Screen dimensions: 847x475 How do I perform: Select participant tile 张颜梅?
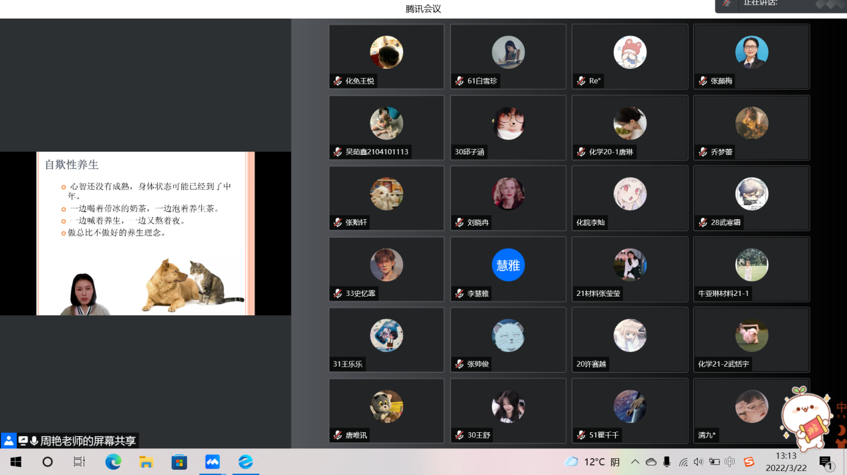tap(751, 57)
